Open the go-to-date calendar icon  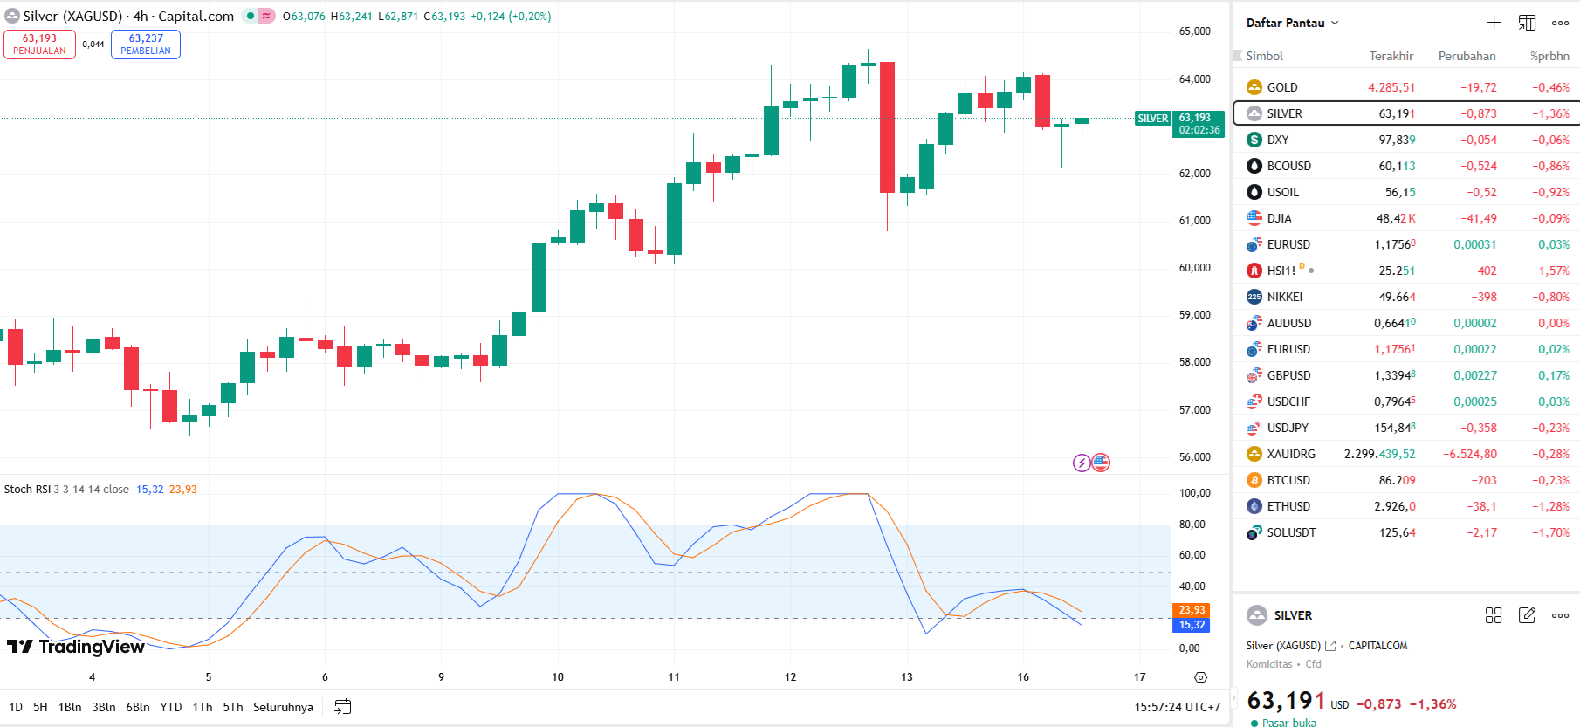point(343,707)
